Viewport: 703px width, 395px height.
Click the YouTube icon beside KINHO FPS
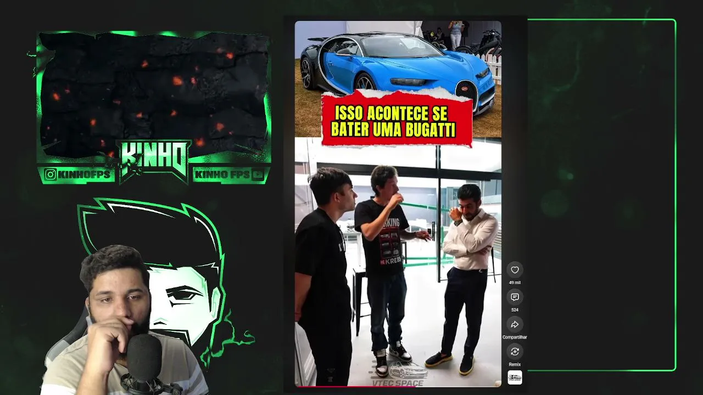click(258, 174)
